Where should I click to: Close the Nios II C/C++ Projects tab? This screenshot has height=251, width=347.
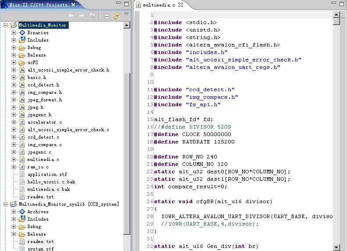coord(73,5)
